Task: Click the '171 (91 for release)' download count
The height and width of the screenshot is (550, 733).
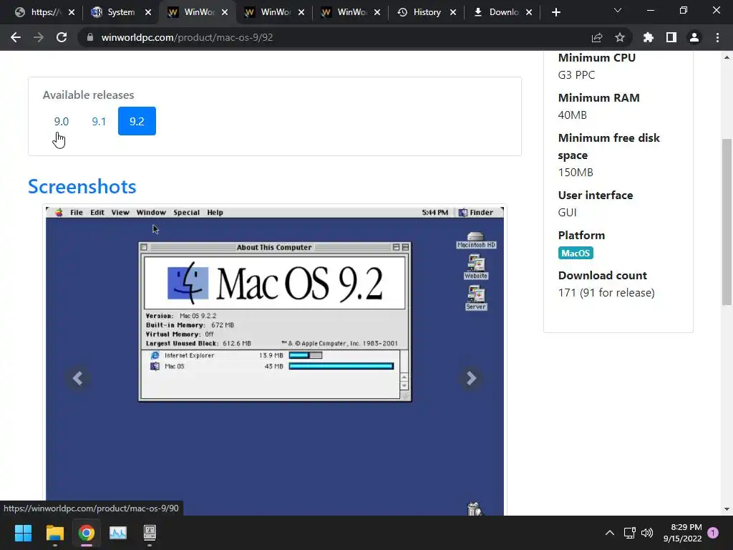Action: click(606, 293)
